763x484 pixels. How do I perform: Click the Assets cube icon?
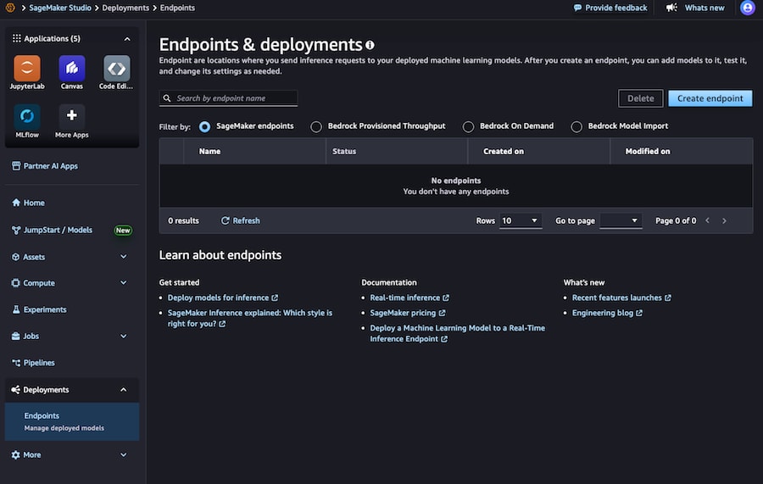point(15,257)
